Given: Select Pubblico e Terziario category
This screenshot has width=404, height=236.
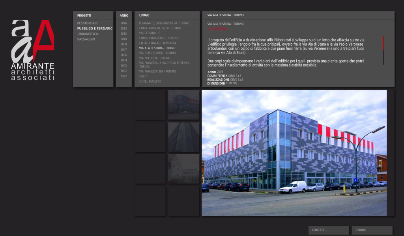Looking at the screenshot, I should click(95, 29).
